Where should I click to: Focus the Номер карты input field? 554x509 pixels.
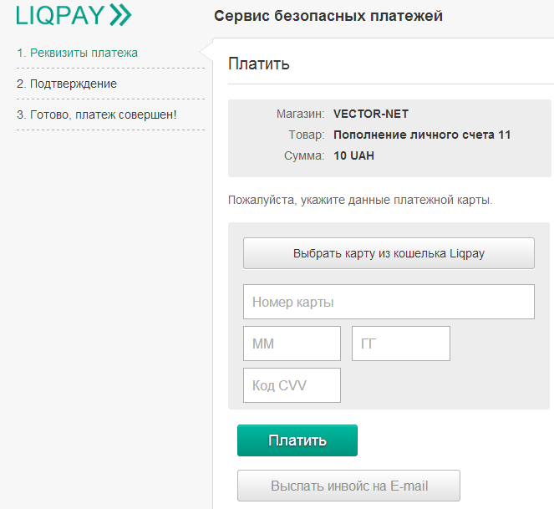point(389,302)
